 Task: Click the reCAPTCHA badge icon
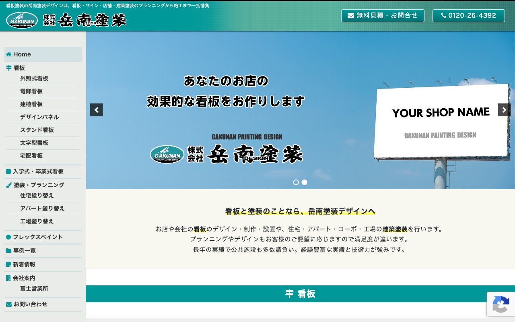point(501,304)
